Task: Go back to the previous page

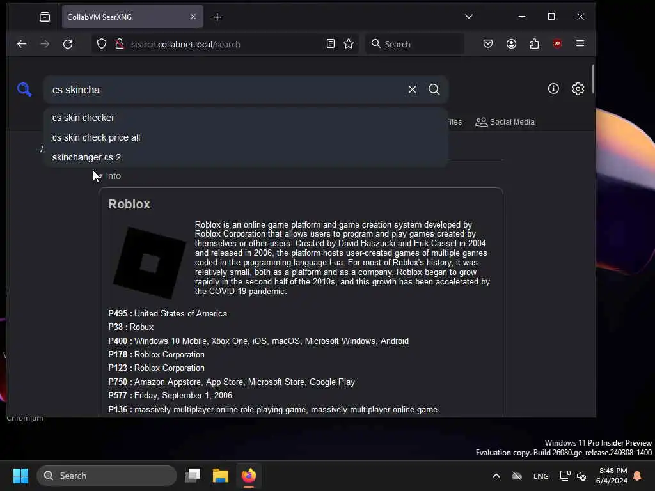Action: (x=22, y=44)
